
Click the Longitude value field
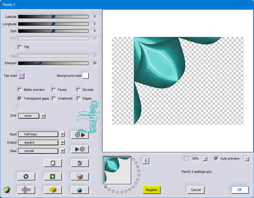95,24
